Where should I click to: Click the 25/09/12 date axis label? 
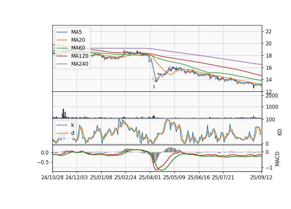click(x=261, y=178)
